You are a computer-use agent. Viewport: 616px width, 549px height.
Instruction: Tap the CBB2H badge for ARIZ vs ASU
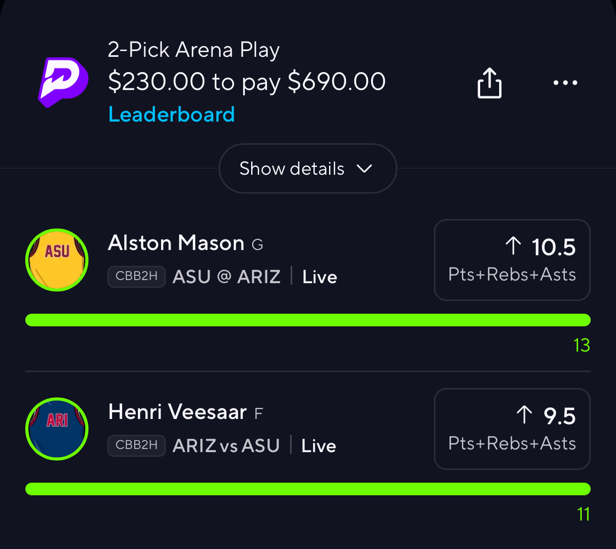pos(136,445)
